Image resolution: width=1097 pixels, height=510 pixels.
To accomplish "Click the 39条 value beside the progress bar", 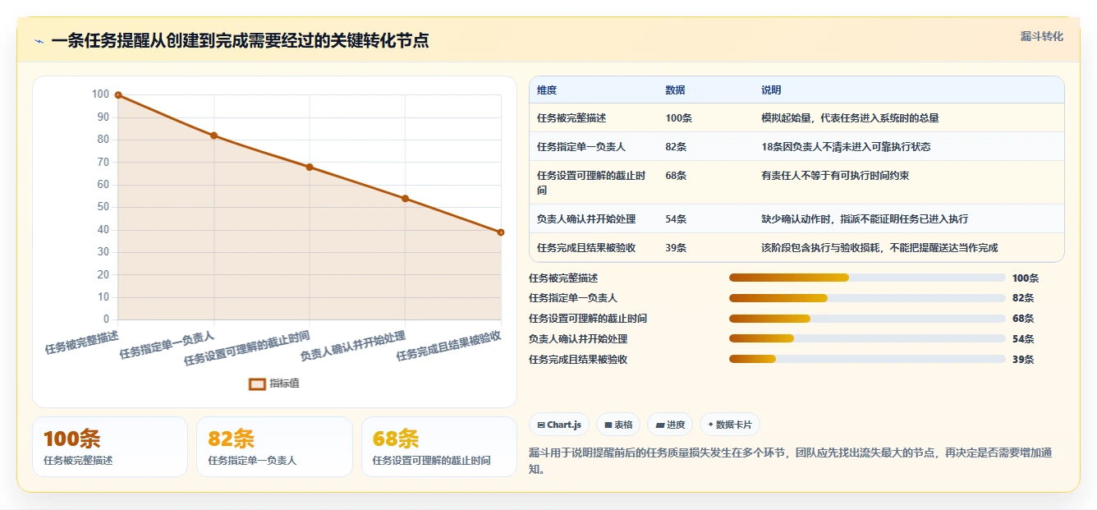I will point(1023,360).
